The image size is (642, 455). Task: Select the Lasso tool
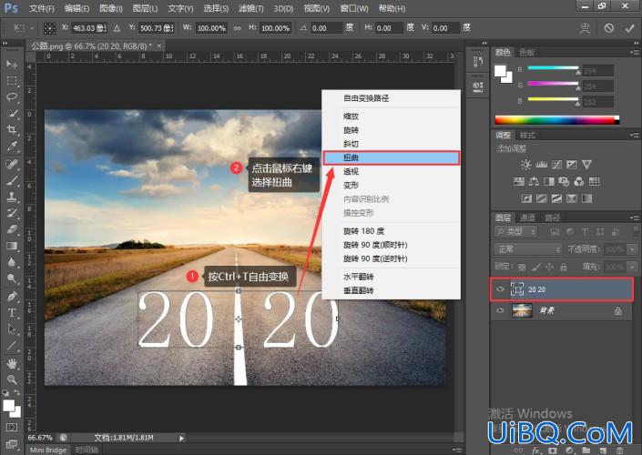pyautogui.click(x=12, y=97)
